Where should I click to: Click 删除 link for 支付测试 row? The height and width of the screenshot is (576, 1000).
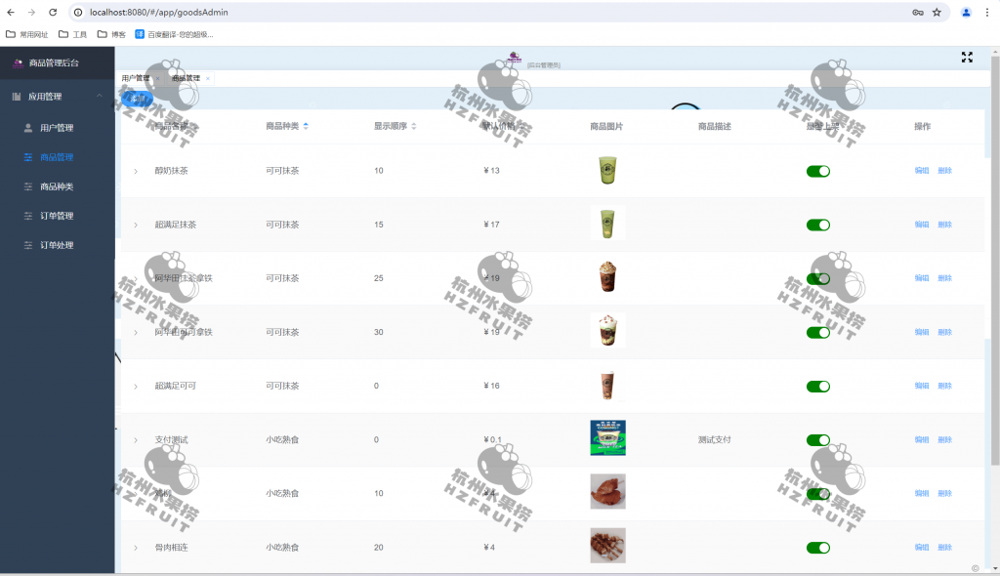(x=944, y=440)
